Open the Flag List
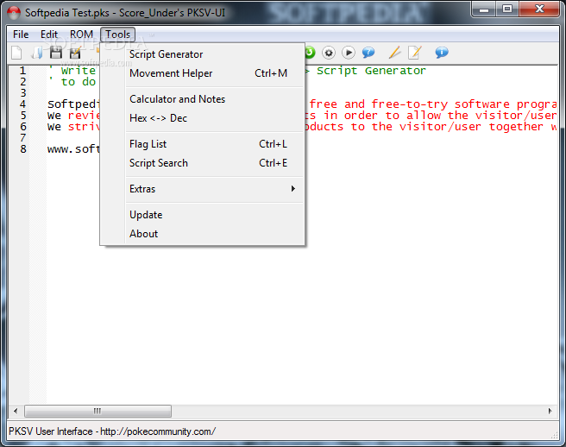The height and width of the screenshot is (447, 566). (203, 144)
